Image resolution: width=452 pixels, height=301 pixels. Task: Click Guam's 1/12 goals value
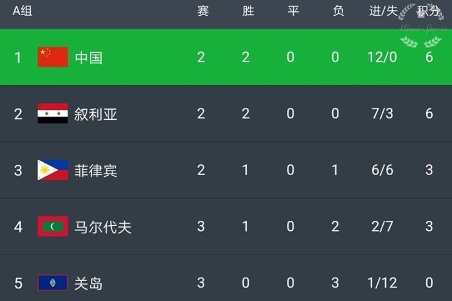pyautogui.click(x=382, y=283)
